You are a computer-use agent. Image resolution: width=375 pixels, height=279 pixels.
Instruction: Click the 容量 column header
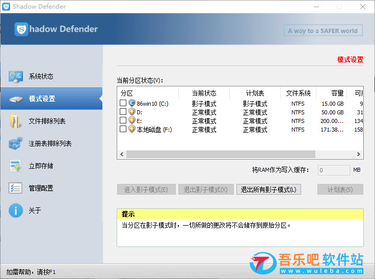coord(332,93)
